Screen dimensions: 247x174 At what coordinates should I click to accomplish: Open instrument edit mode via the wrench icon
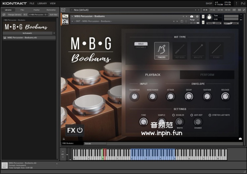tap(65, 16)
